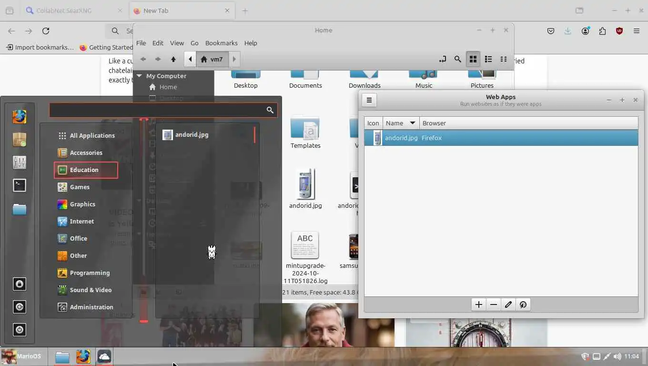Screen dimensions: 648x366
Task: Reload page in Firefox
Action: tap(46, 31)
